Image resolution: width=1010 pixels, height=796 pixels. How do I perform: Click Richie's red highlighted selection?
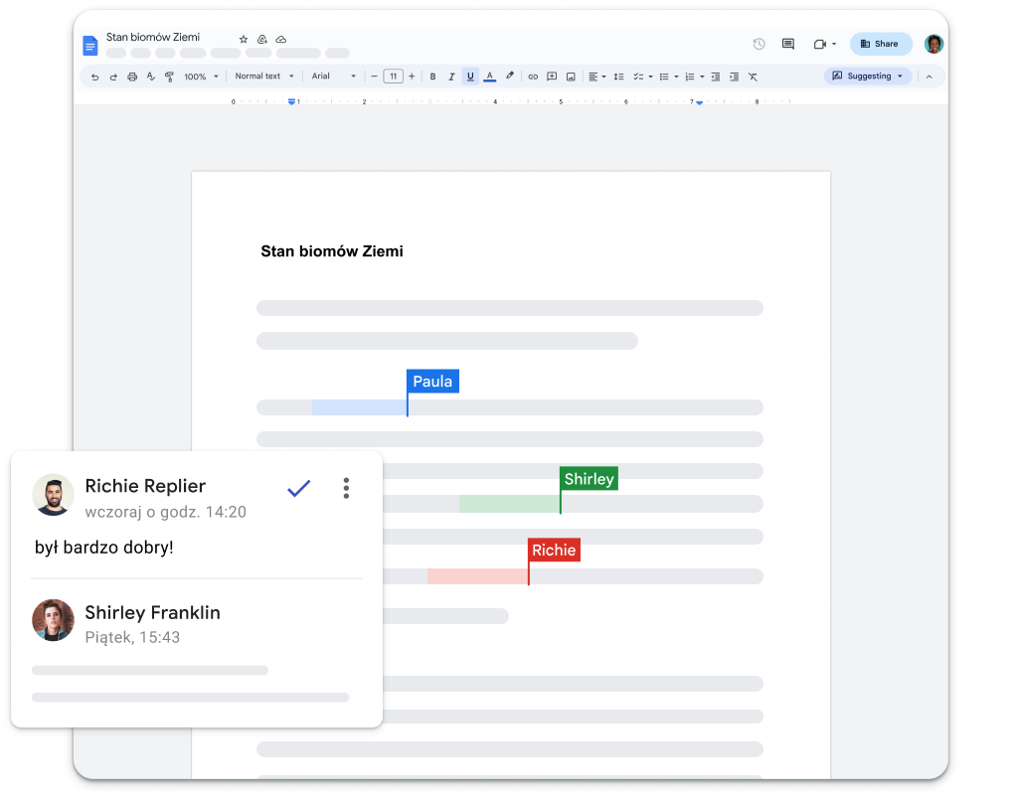click(x=477, y=576)
